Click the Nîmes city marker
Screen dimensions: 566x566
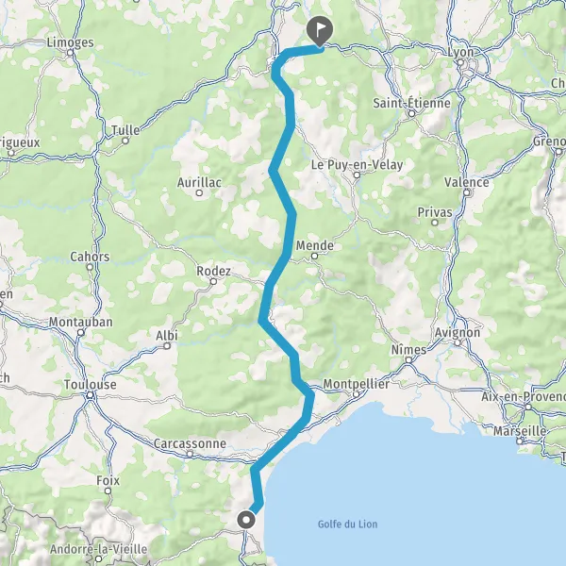pos(408,360)
